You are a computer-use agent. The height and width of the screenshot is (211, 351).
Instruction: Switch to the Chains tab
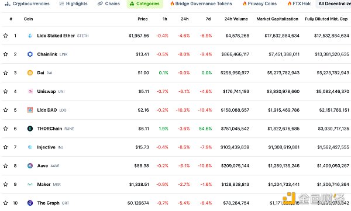point(109,4)
